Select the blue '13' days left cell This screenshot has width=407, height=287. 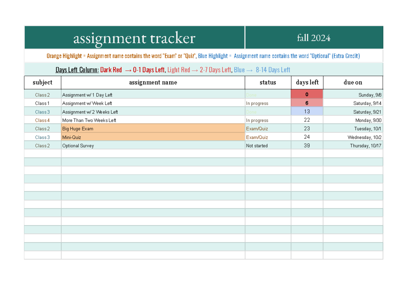(307, 111)
